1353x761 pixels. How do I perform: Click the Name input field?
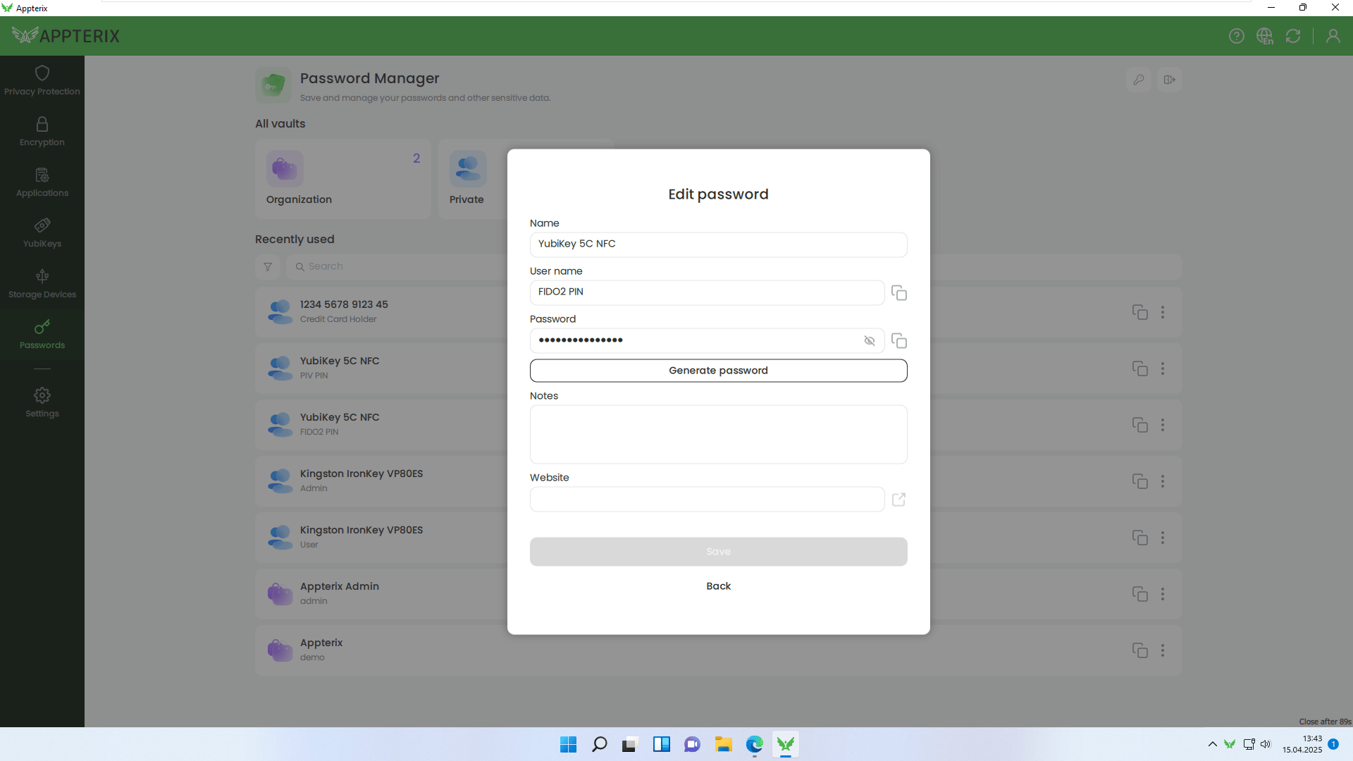(718, 245)
